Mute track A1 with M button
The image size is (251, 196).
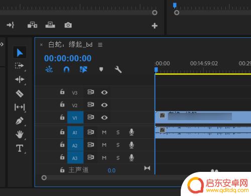pyautogui.click(x=104, y=132)
